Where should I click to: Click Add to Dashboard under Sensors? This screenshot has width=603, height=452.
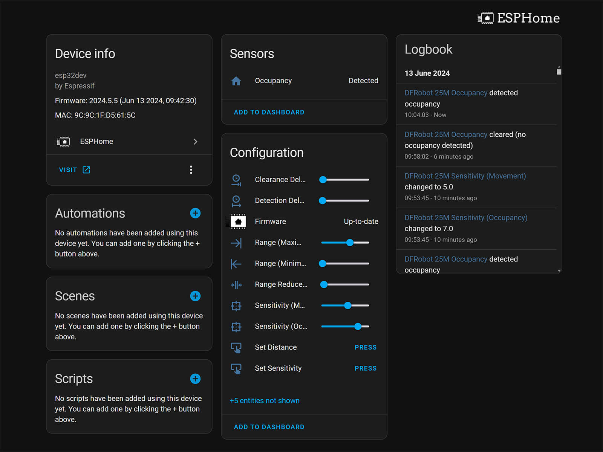tap(269, 112)
